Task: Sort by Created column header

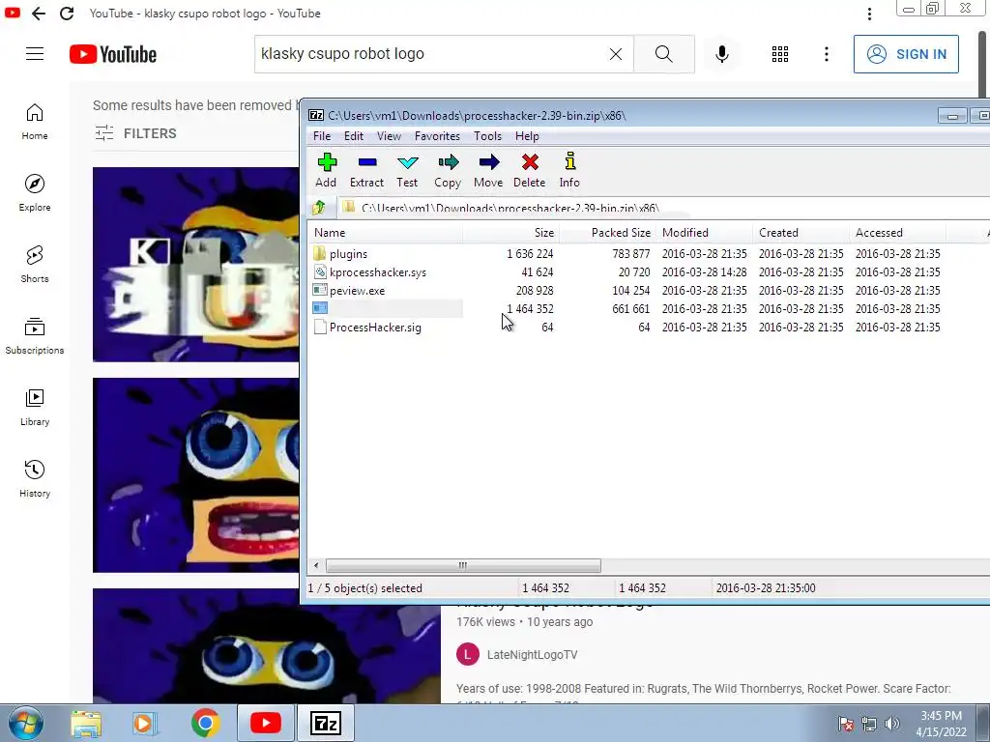Action: pyautogui.click(x=801, y=233)
